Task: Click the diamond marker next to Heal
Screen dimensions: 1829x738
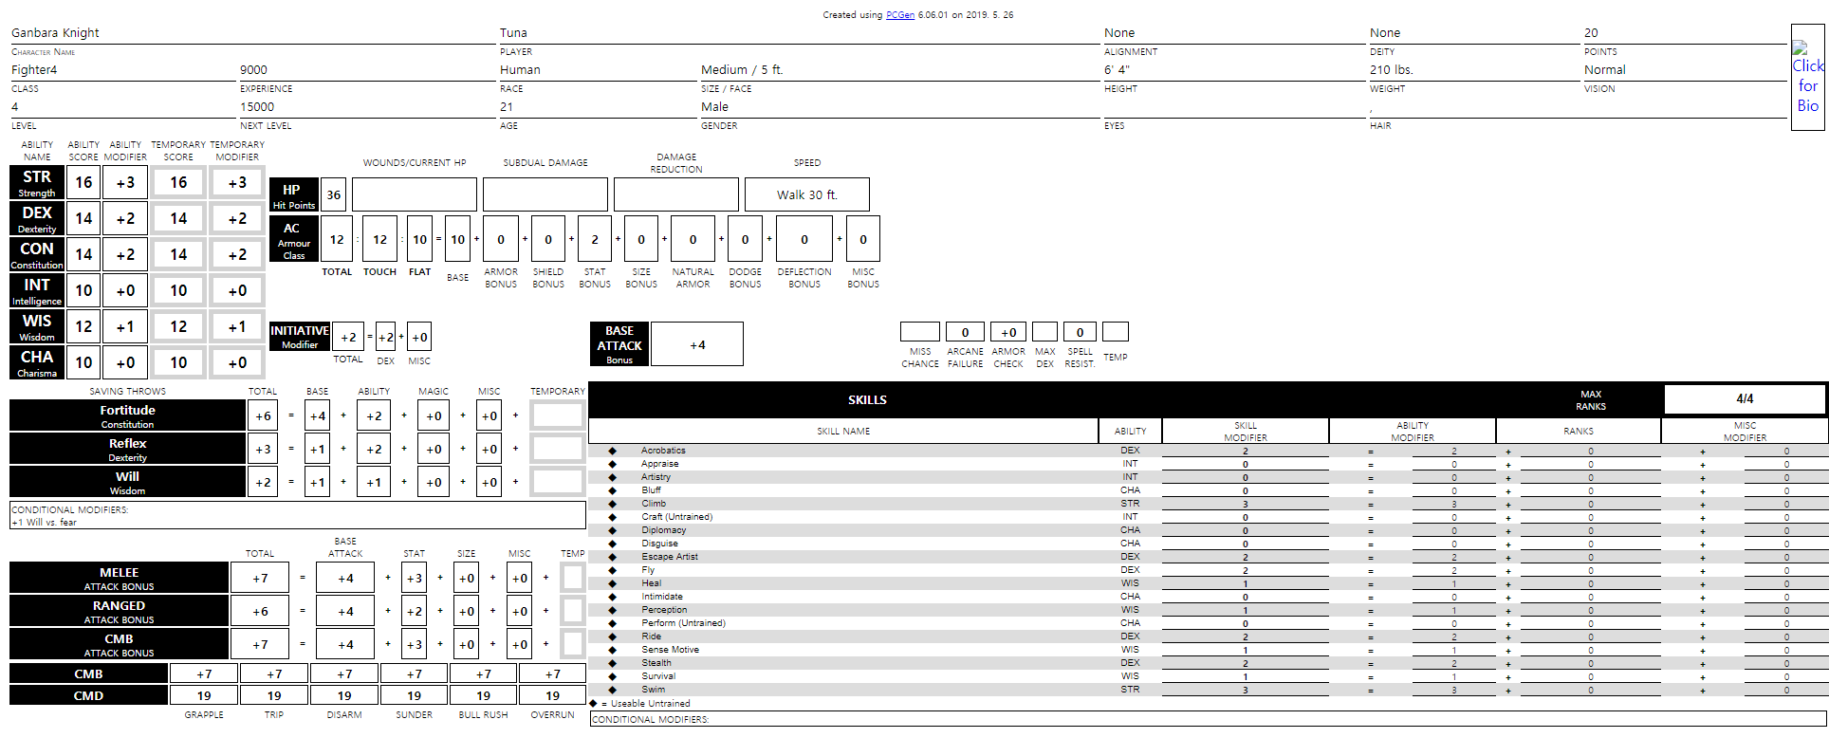Action: click(x=613, y=583)
